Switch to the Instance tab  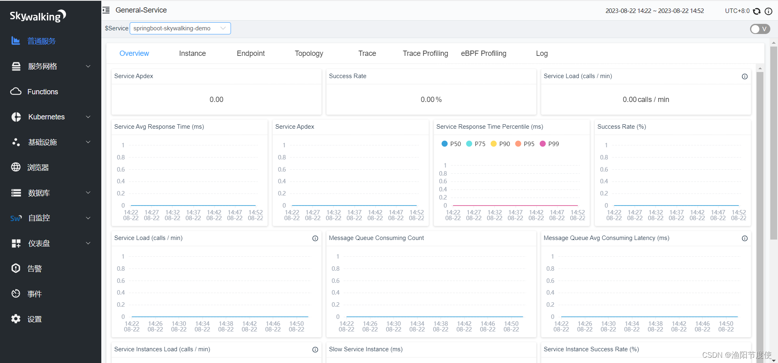click(x=192, y=53)
